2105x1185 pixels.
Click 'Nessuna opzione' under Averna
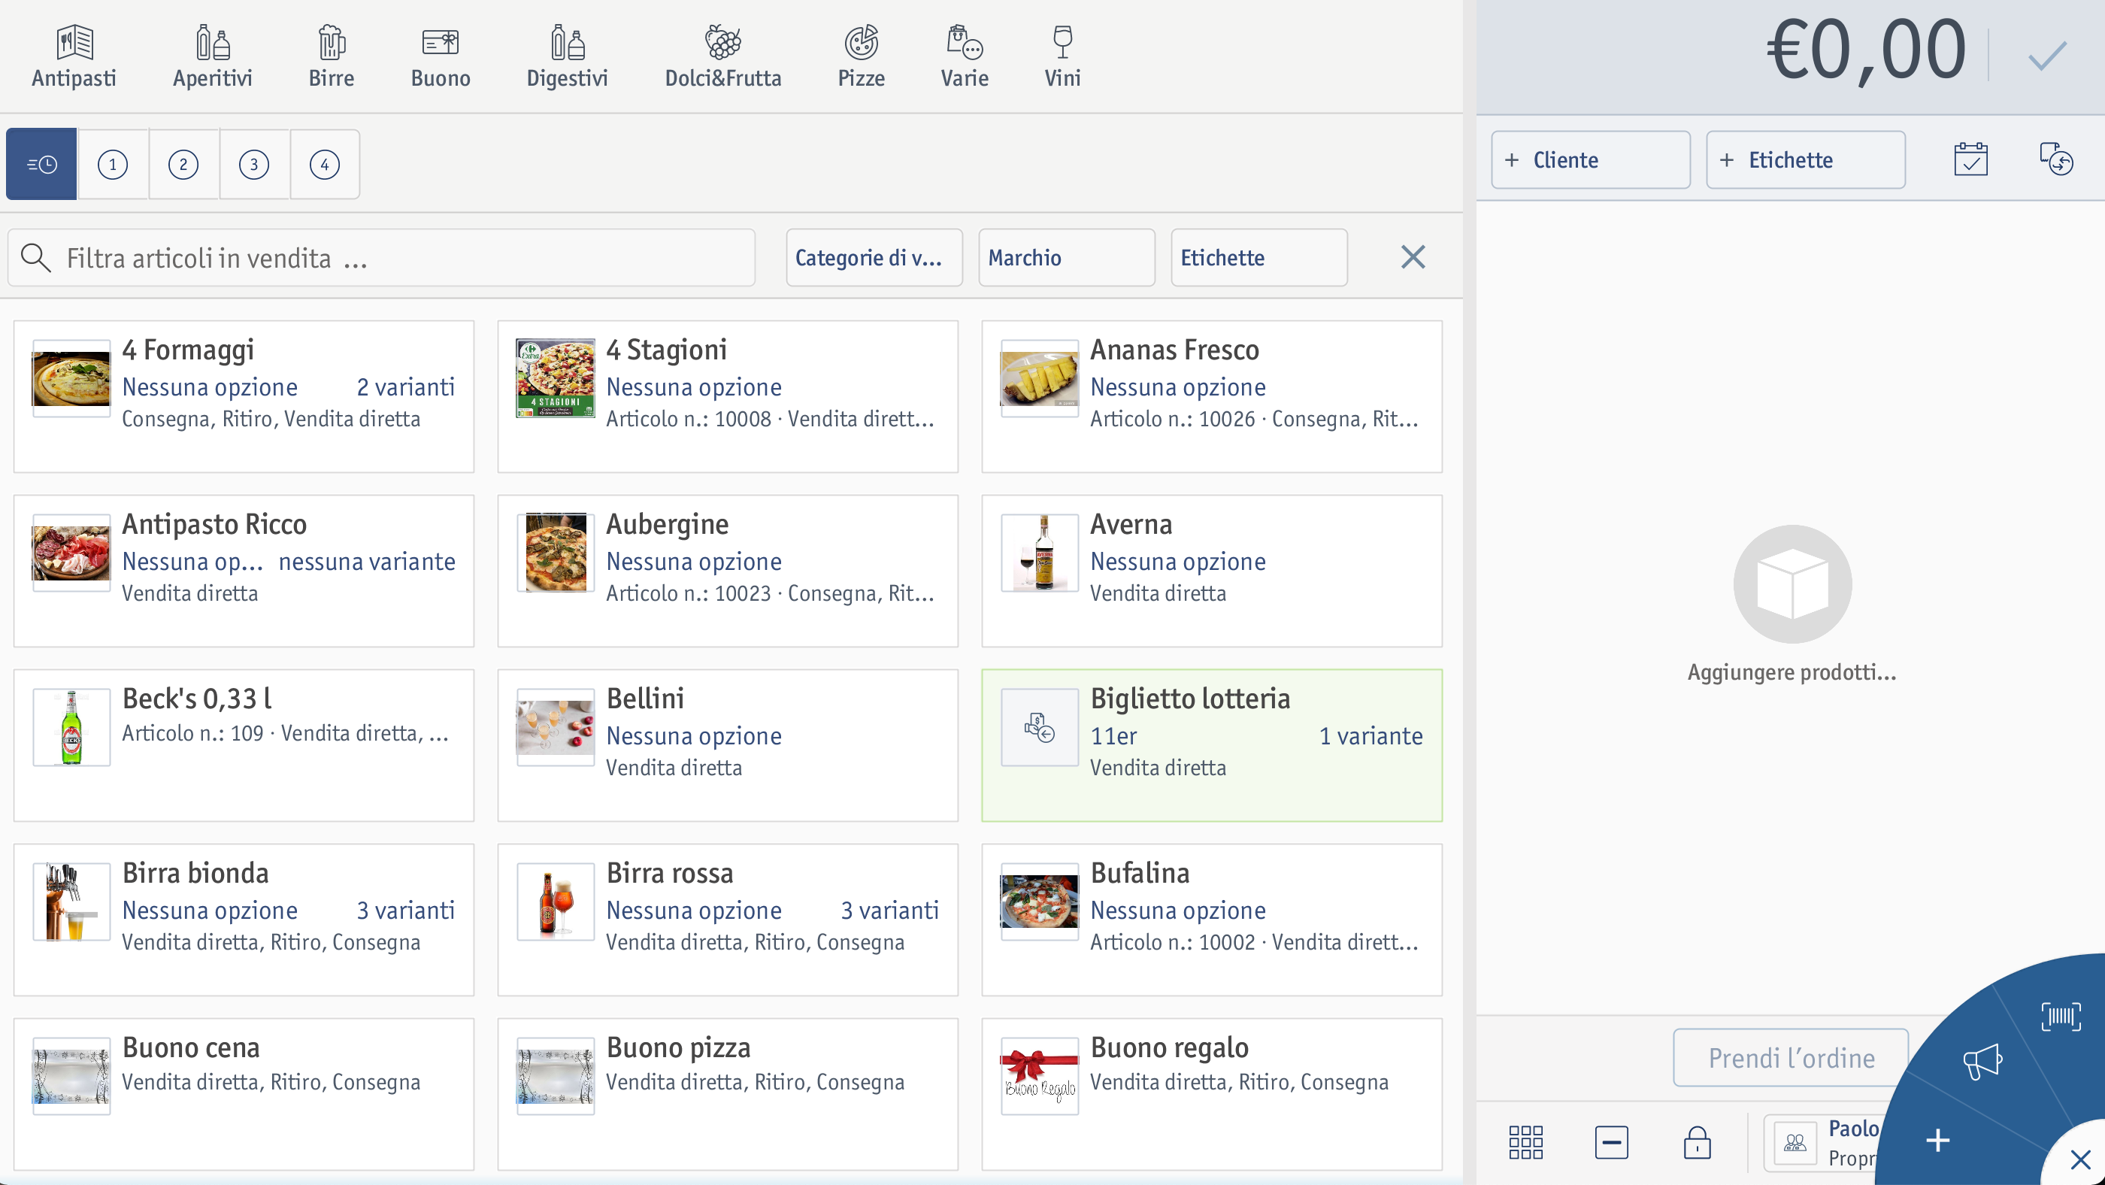1177,561
